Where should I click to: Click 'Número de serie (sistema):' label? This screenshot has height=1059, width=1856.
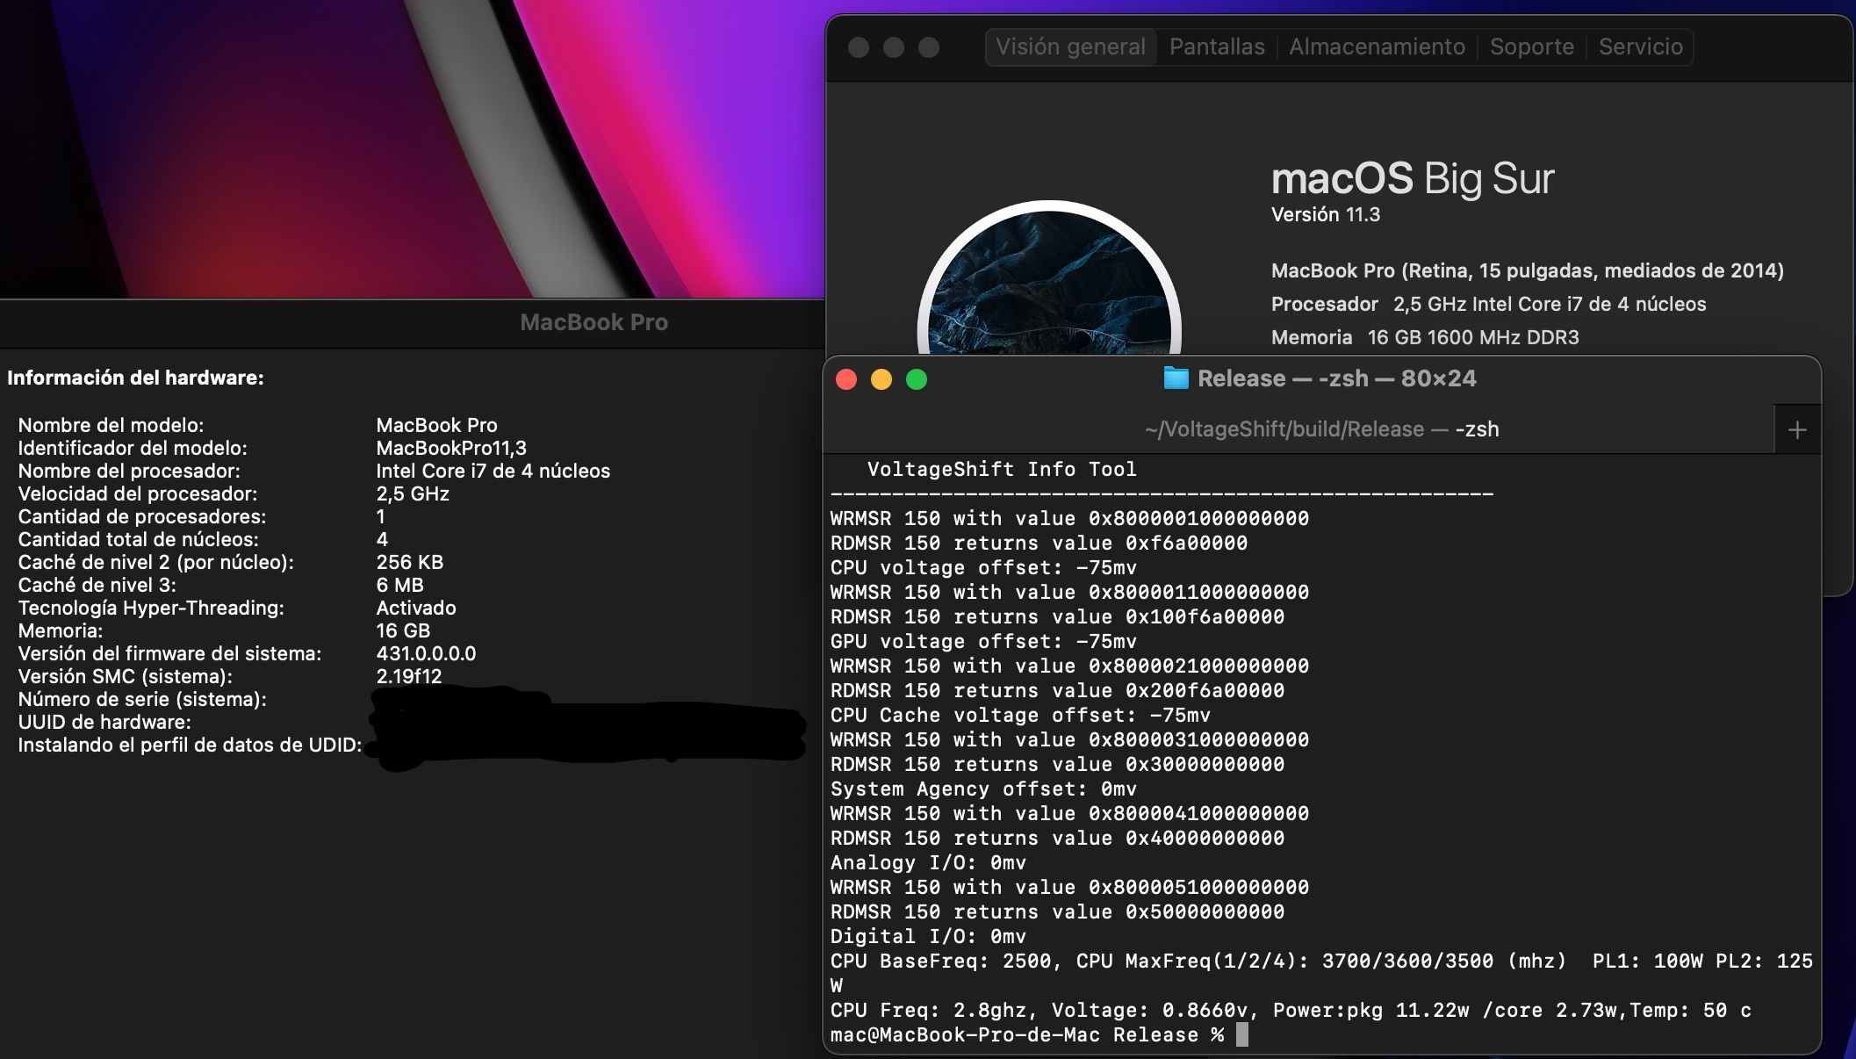click(142, 699)
